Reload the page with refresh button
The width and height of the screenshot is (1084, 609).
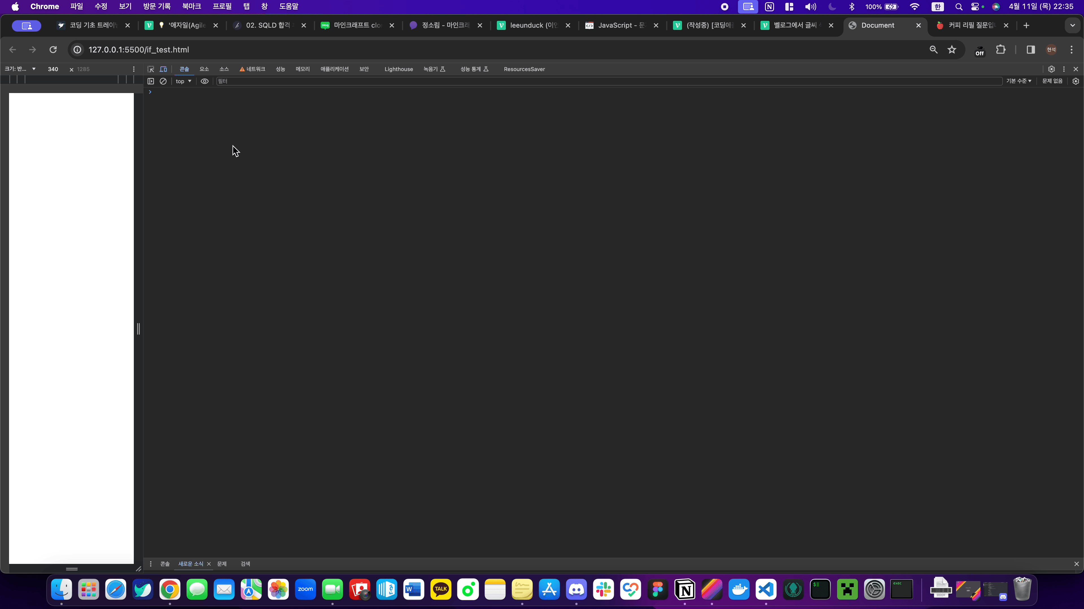53,50
